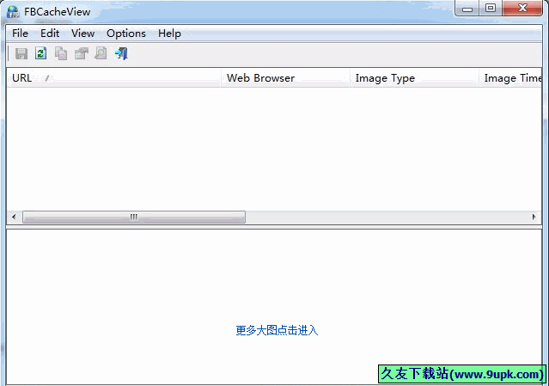This screenshot has width=549, height=386.
Task: Click the Copy Selected Items toolbar icon
Action: tap(61, 53)
